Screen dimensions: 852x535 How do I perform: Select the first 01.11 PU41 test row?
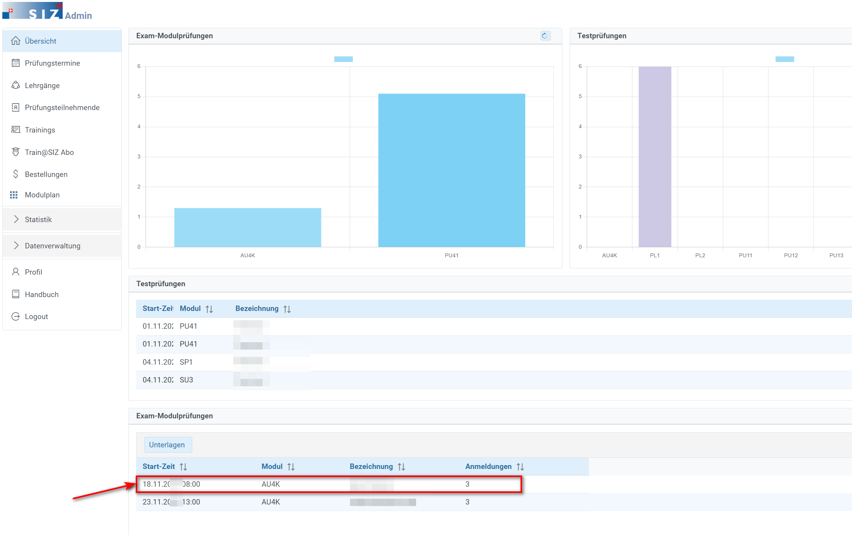coord(494,326)
